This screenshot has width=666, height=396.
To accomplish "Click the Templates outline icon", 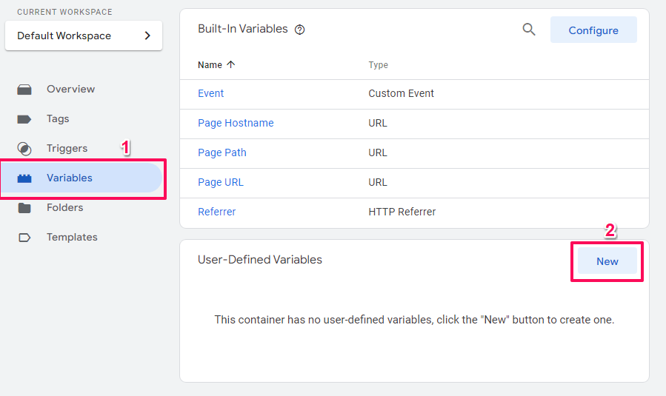I will pyautogui.click(x=24, y=238).
